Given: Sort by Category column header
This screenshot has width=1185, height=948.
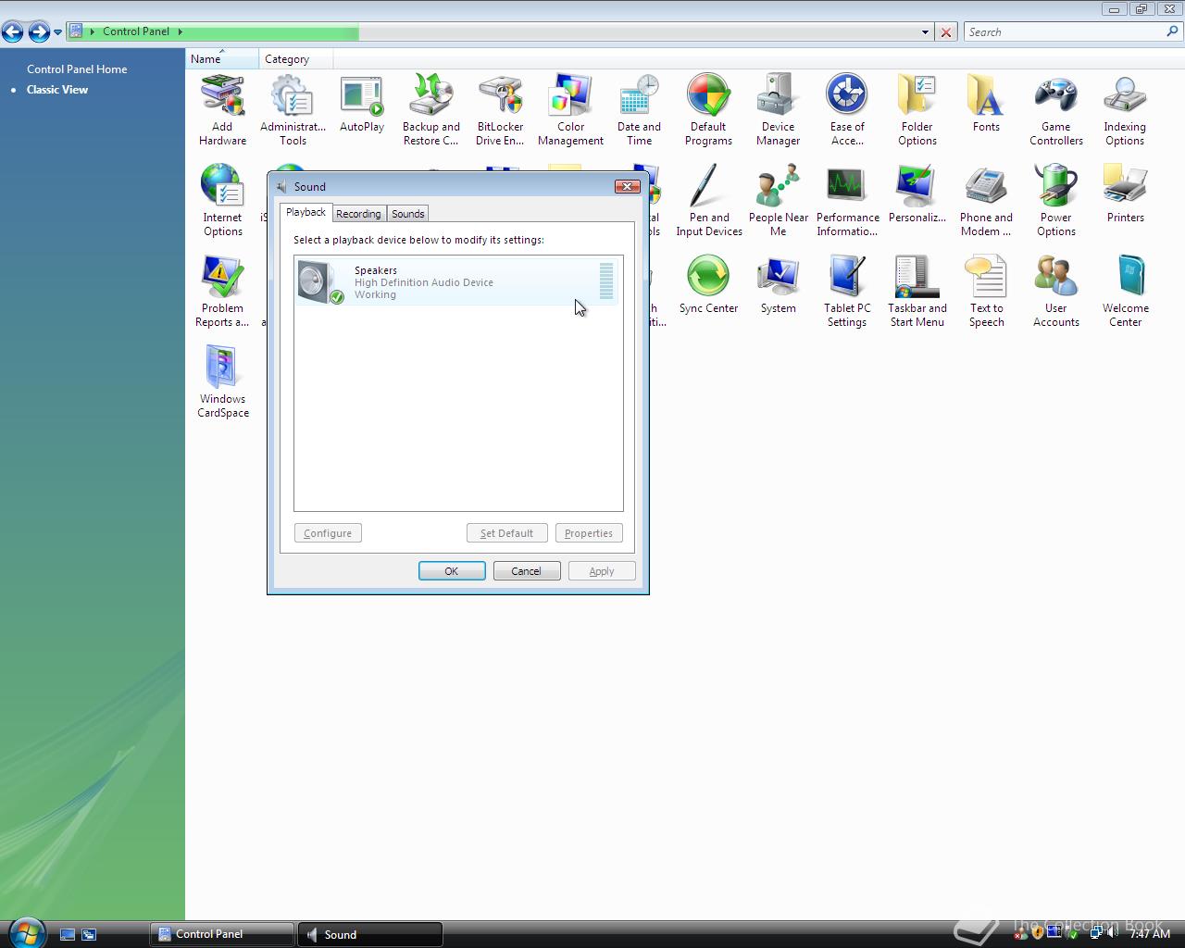Looking at the screenshot, I should pyautogui.click(x=295, y=58).
